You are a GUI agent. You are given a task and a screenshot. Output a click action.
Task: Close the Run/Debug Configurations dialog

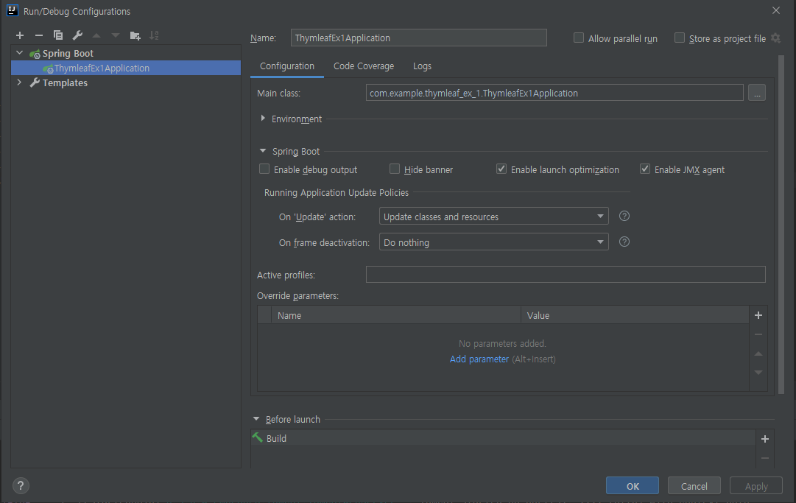(x=775, y=10)
